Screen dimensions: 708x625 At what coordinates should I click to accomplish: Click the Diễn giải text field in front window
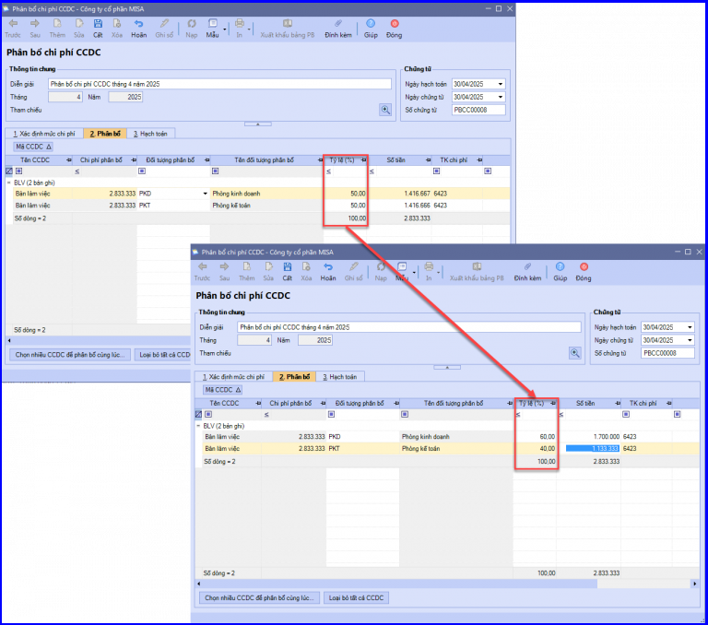(409, 327)
